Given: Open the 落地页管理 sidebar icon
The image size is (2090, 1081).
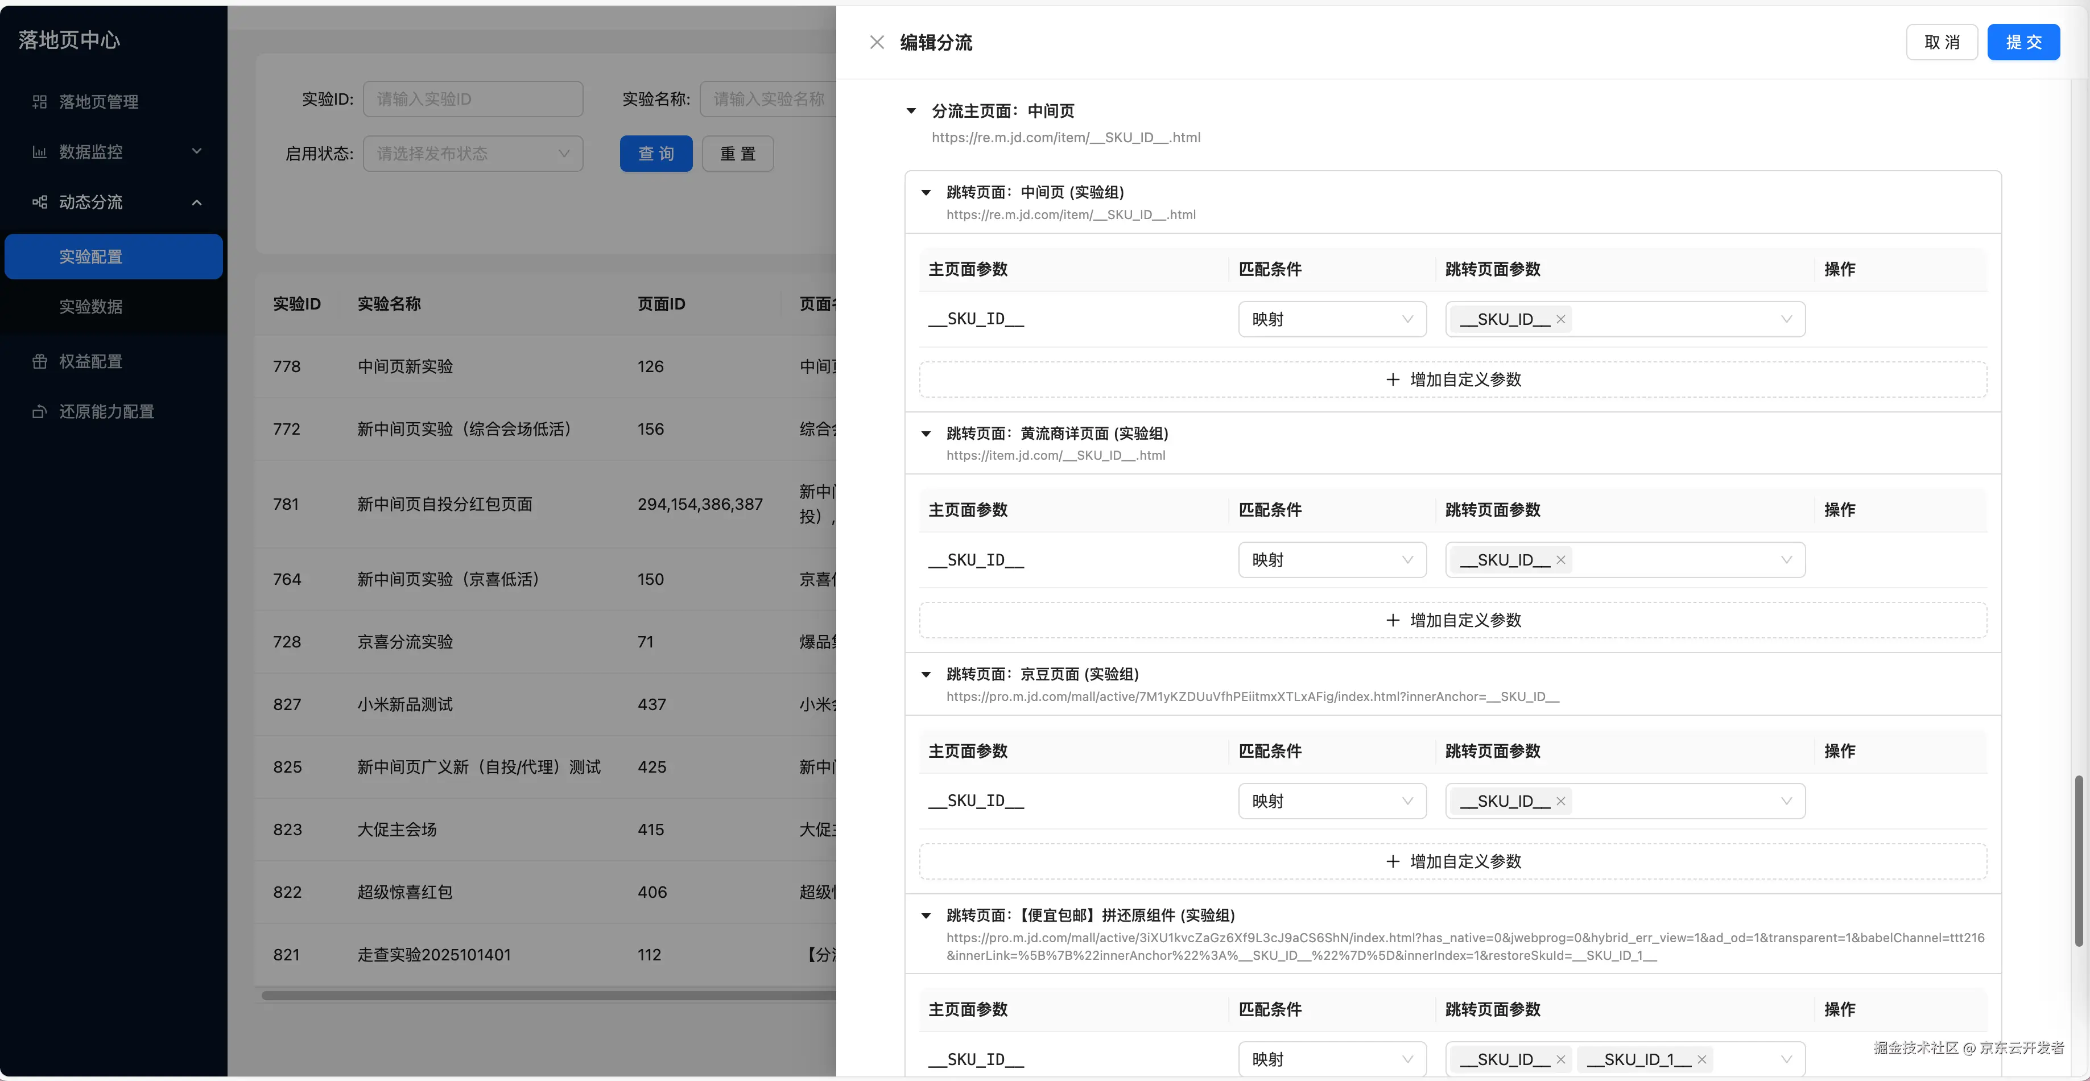Looking at the screenshot, I should pos(40,101).
